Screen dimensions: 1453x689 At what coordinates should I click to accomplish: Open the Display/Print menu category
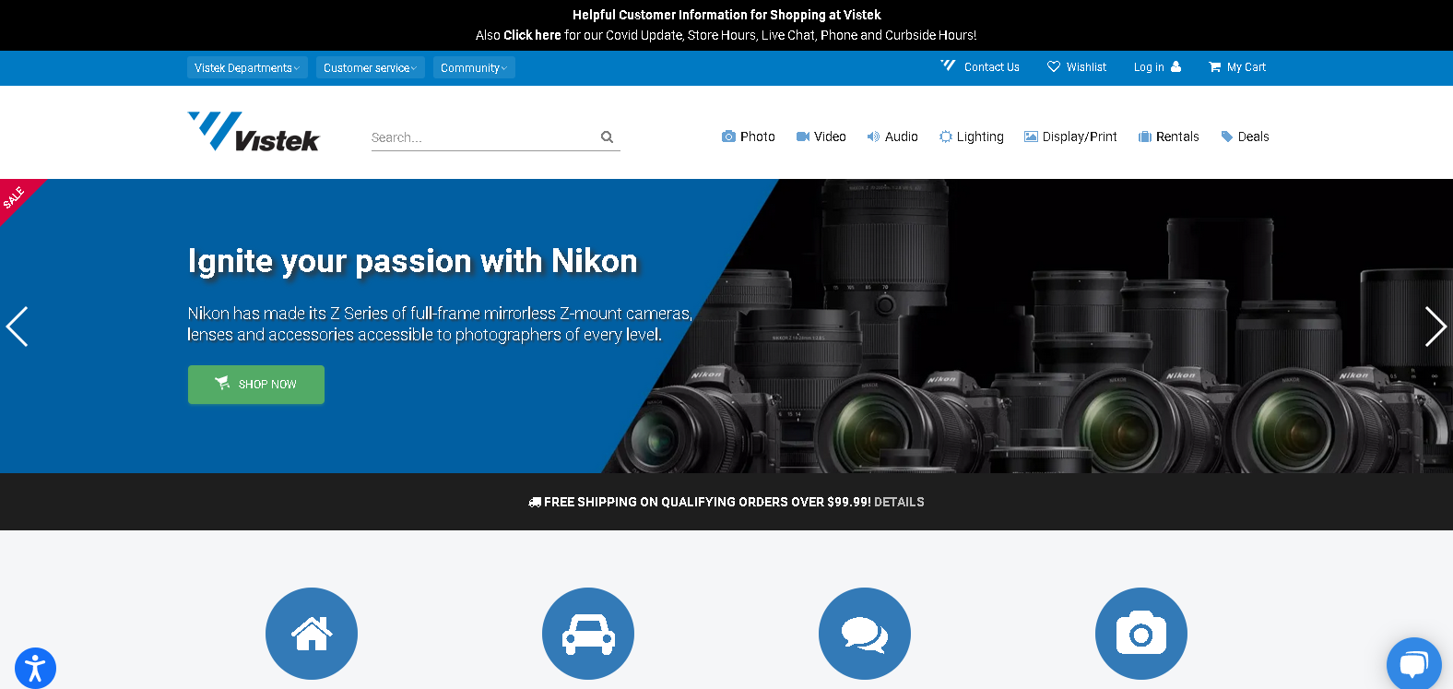pos(1070,137)
